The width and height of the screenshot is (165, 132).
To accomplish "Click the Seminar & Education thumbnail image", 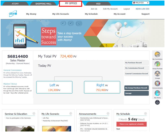I will tap(20, 129).
